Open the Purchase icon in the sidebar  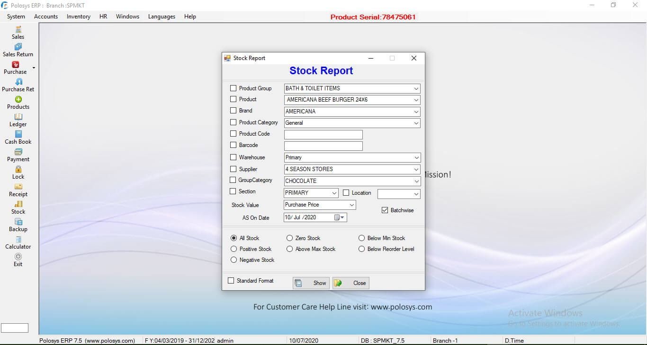coord(15,64)
